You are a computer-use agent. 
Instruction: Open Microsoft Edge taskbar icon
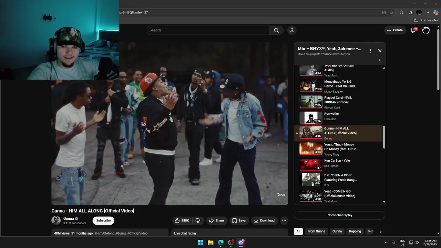220,242
